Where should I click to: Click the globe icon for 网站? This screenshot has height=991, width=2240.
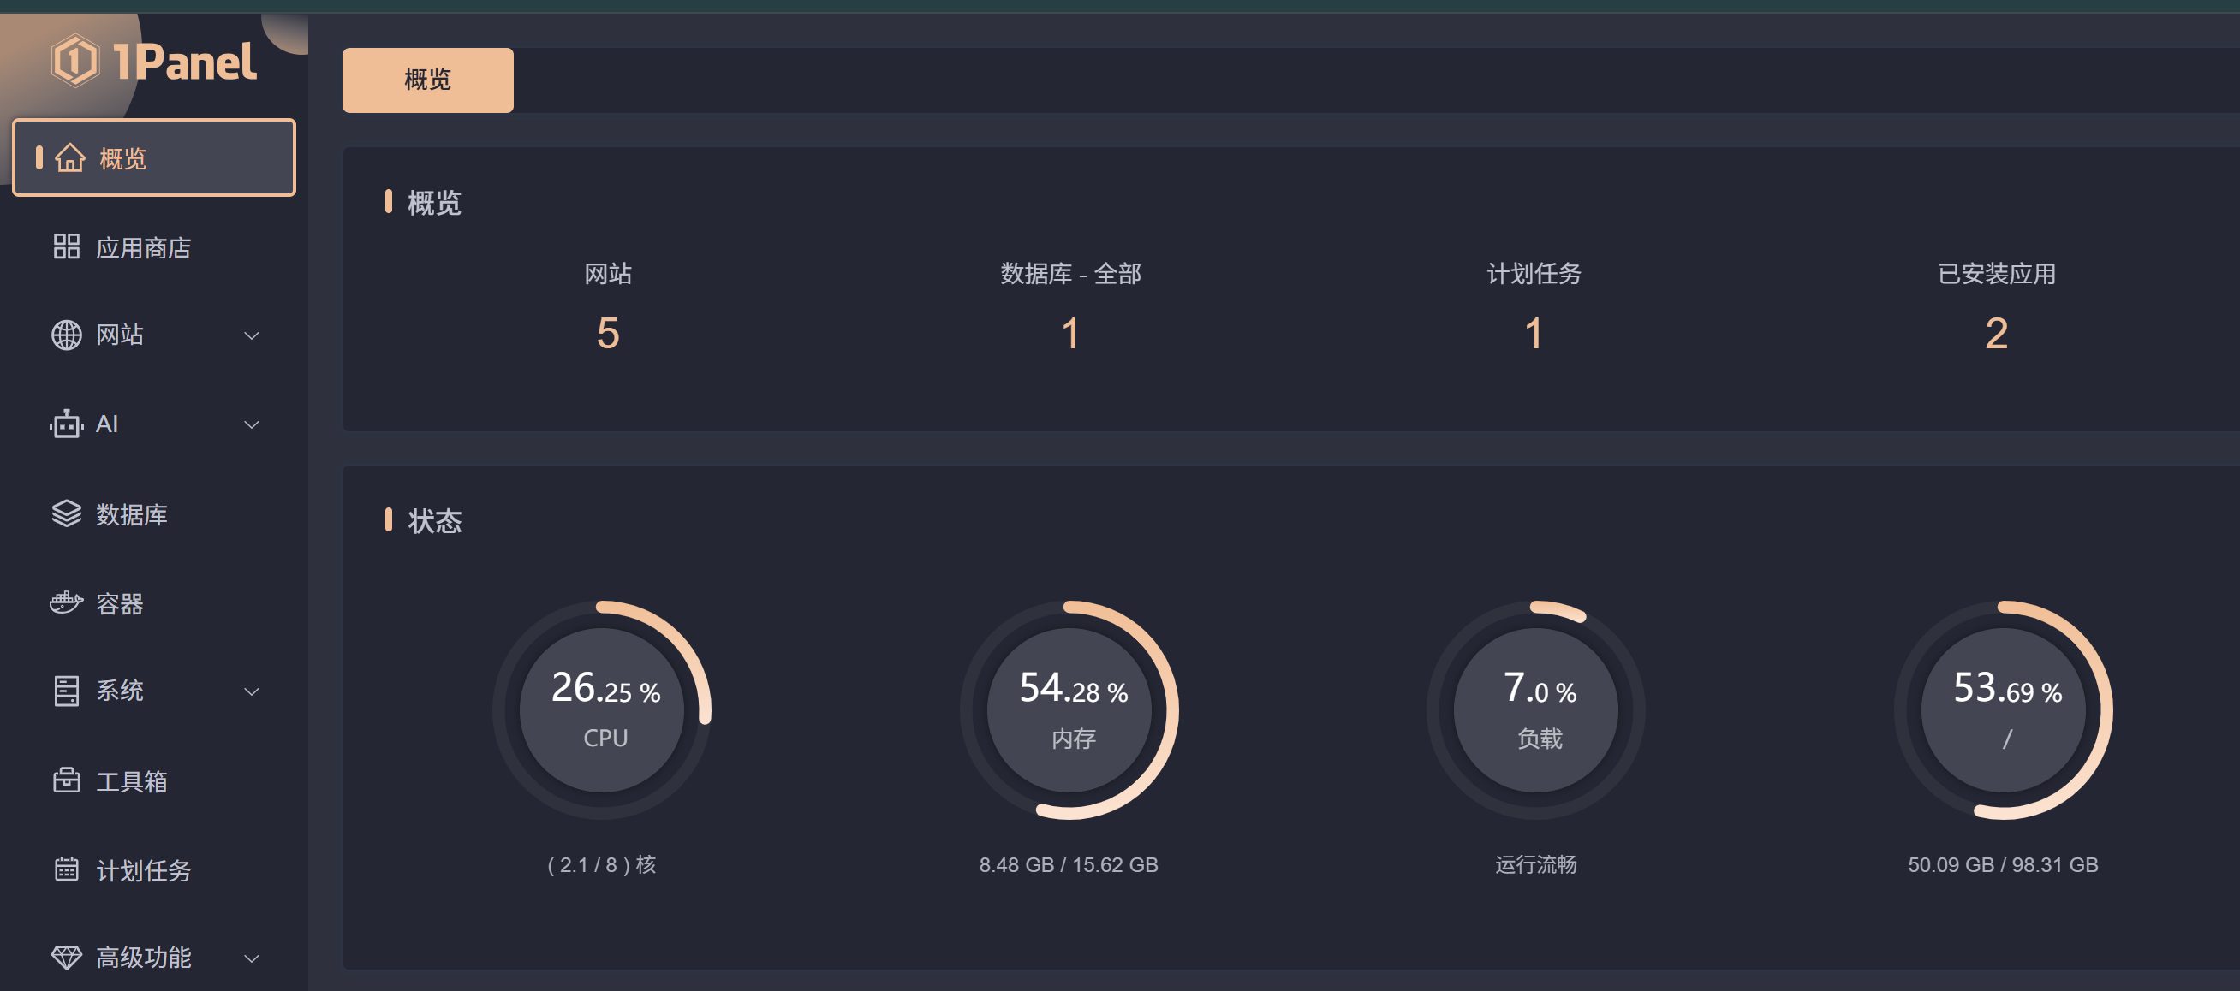(66, 335)
